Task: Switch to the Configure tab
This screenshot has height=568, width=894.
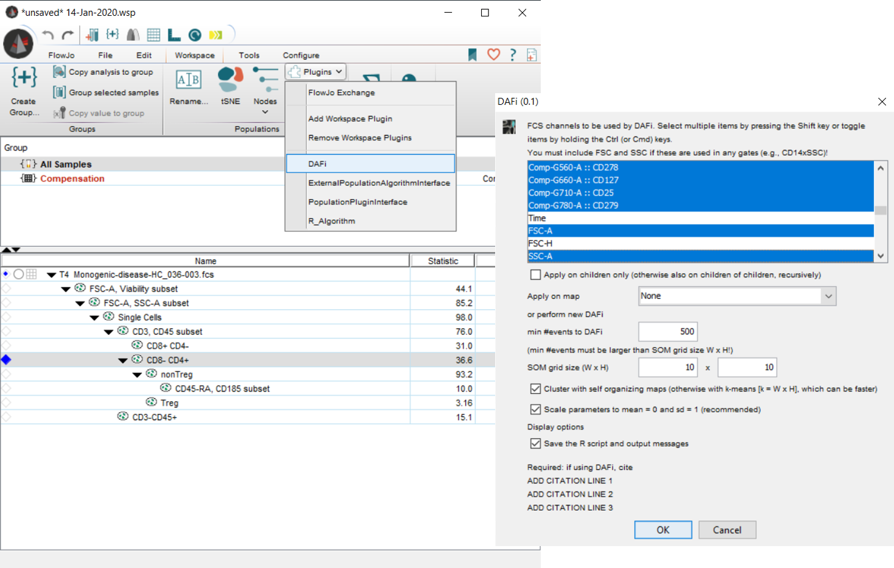Action: coord(301,55)
